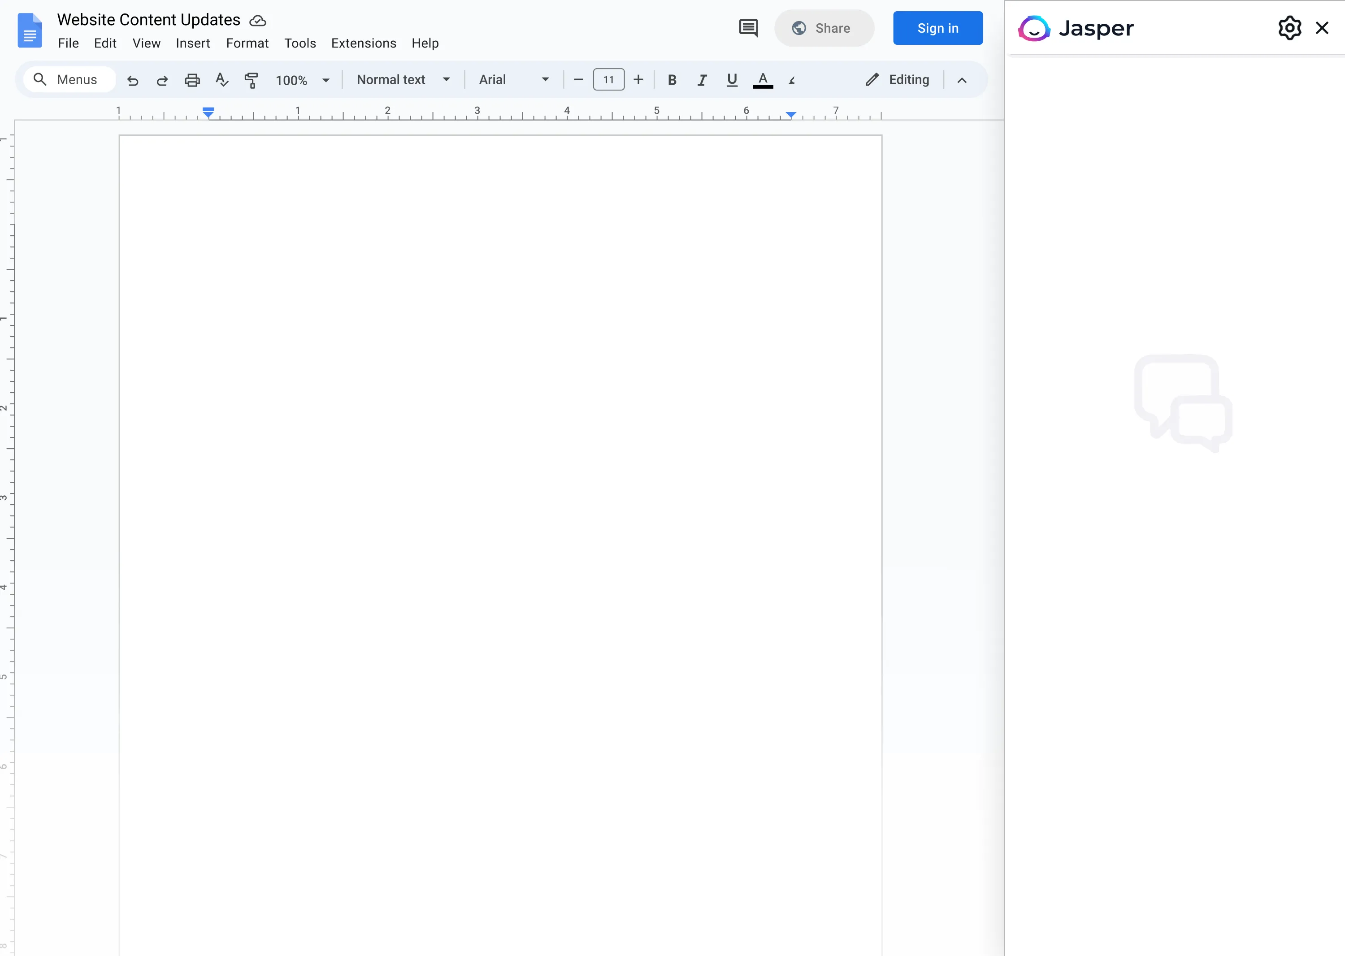Toggle underline formatting
Image resolution: width=1345 pixels, height=956 pixels.
pos(732,80)
